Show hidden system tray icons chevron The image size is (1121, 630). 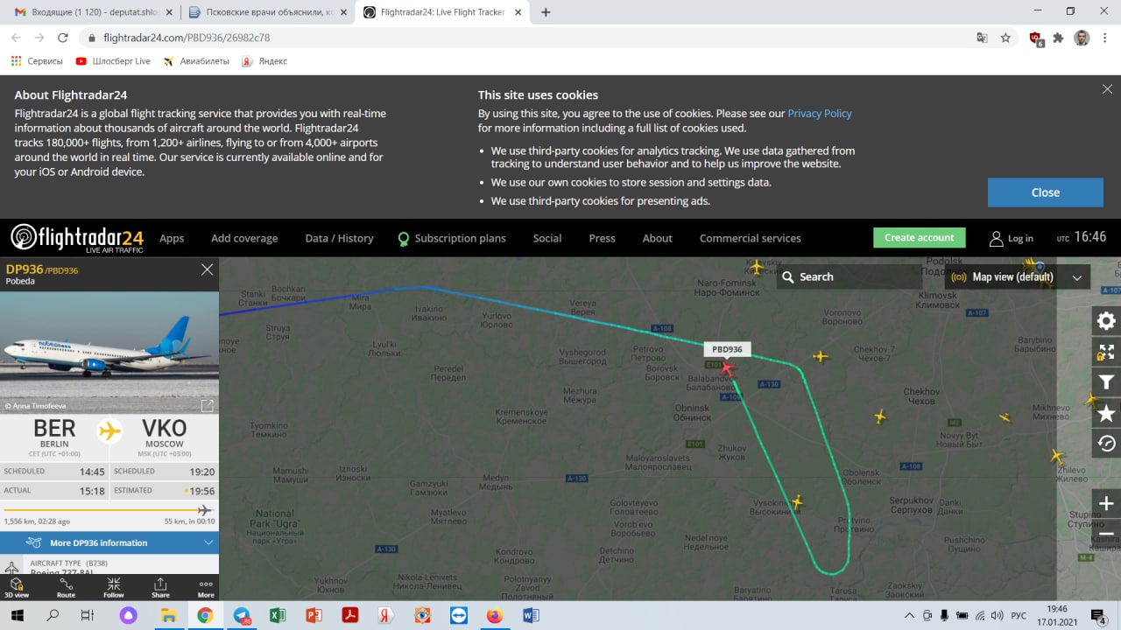point(908,615)
